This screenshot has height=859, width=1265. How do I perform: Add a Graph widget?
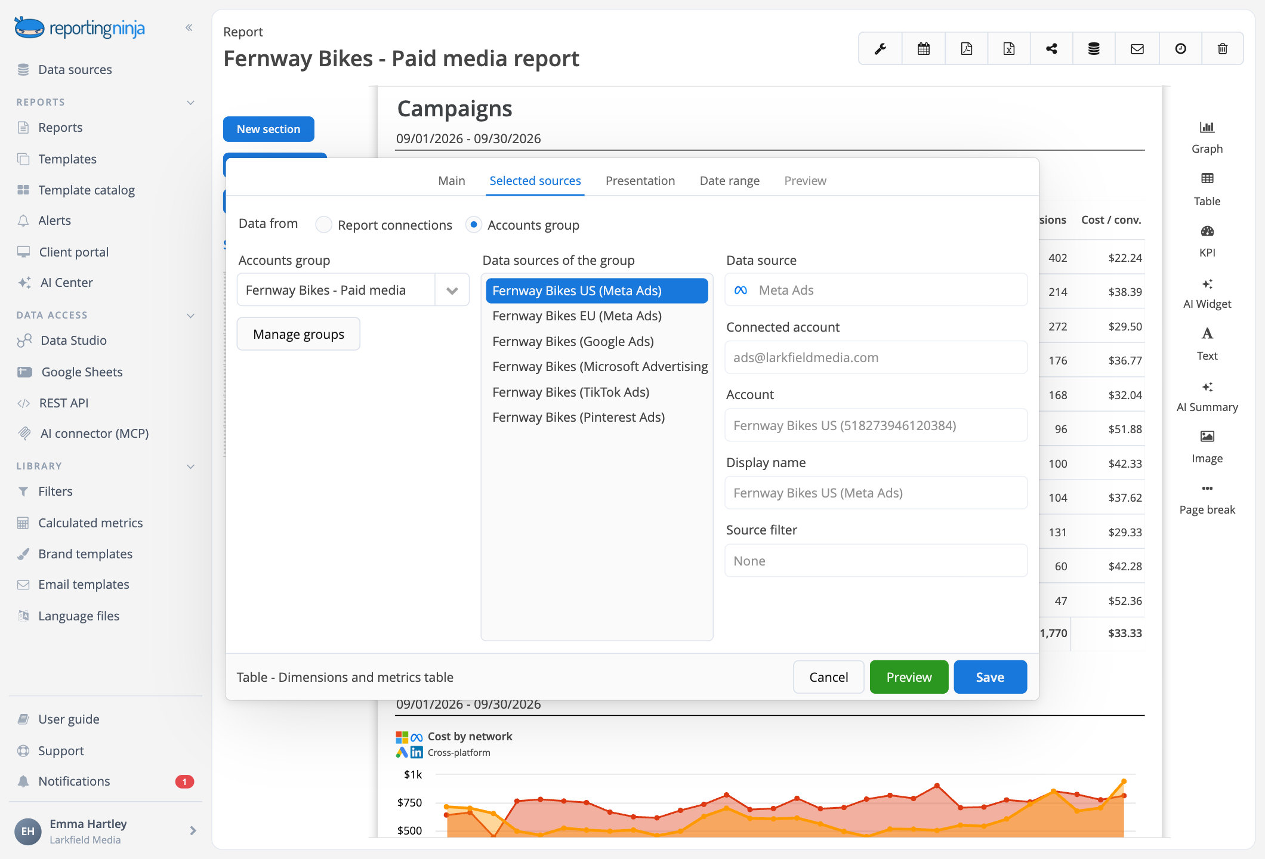coord(1207,137)
